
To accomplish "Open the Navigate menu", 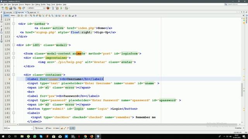I will (x=15, y=5).
